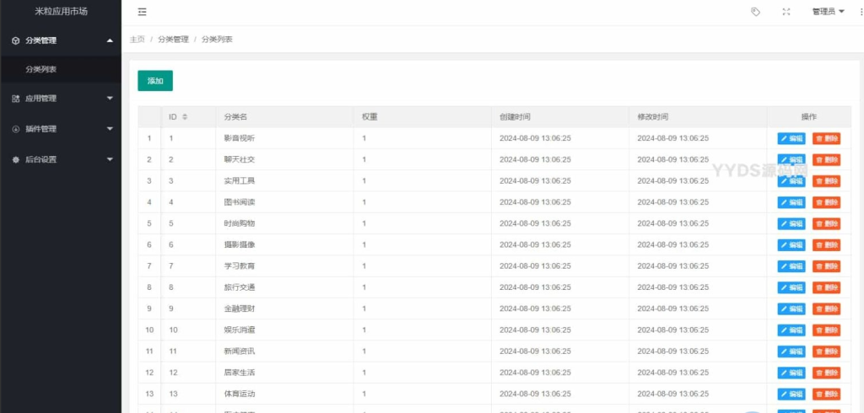Edit the 影音视听 category

tap(791, 138)
